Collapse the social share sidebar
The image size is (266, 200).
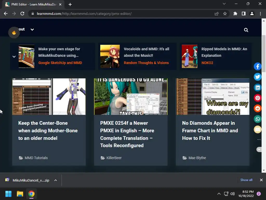click(259, 149)
